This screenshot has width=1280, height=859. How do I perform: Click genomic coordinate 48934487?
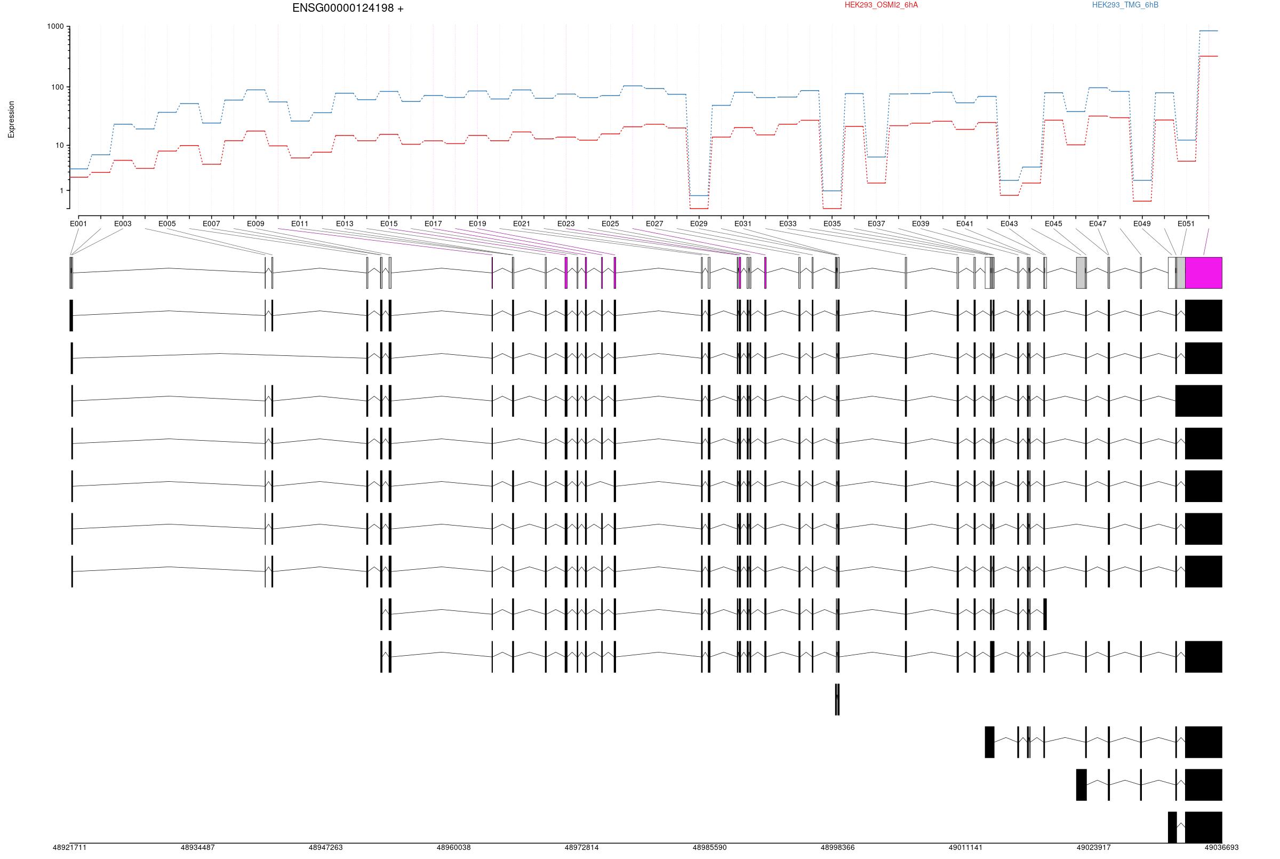pyautogui.click(x=198, y=847)
